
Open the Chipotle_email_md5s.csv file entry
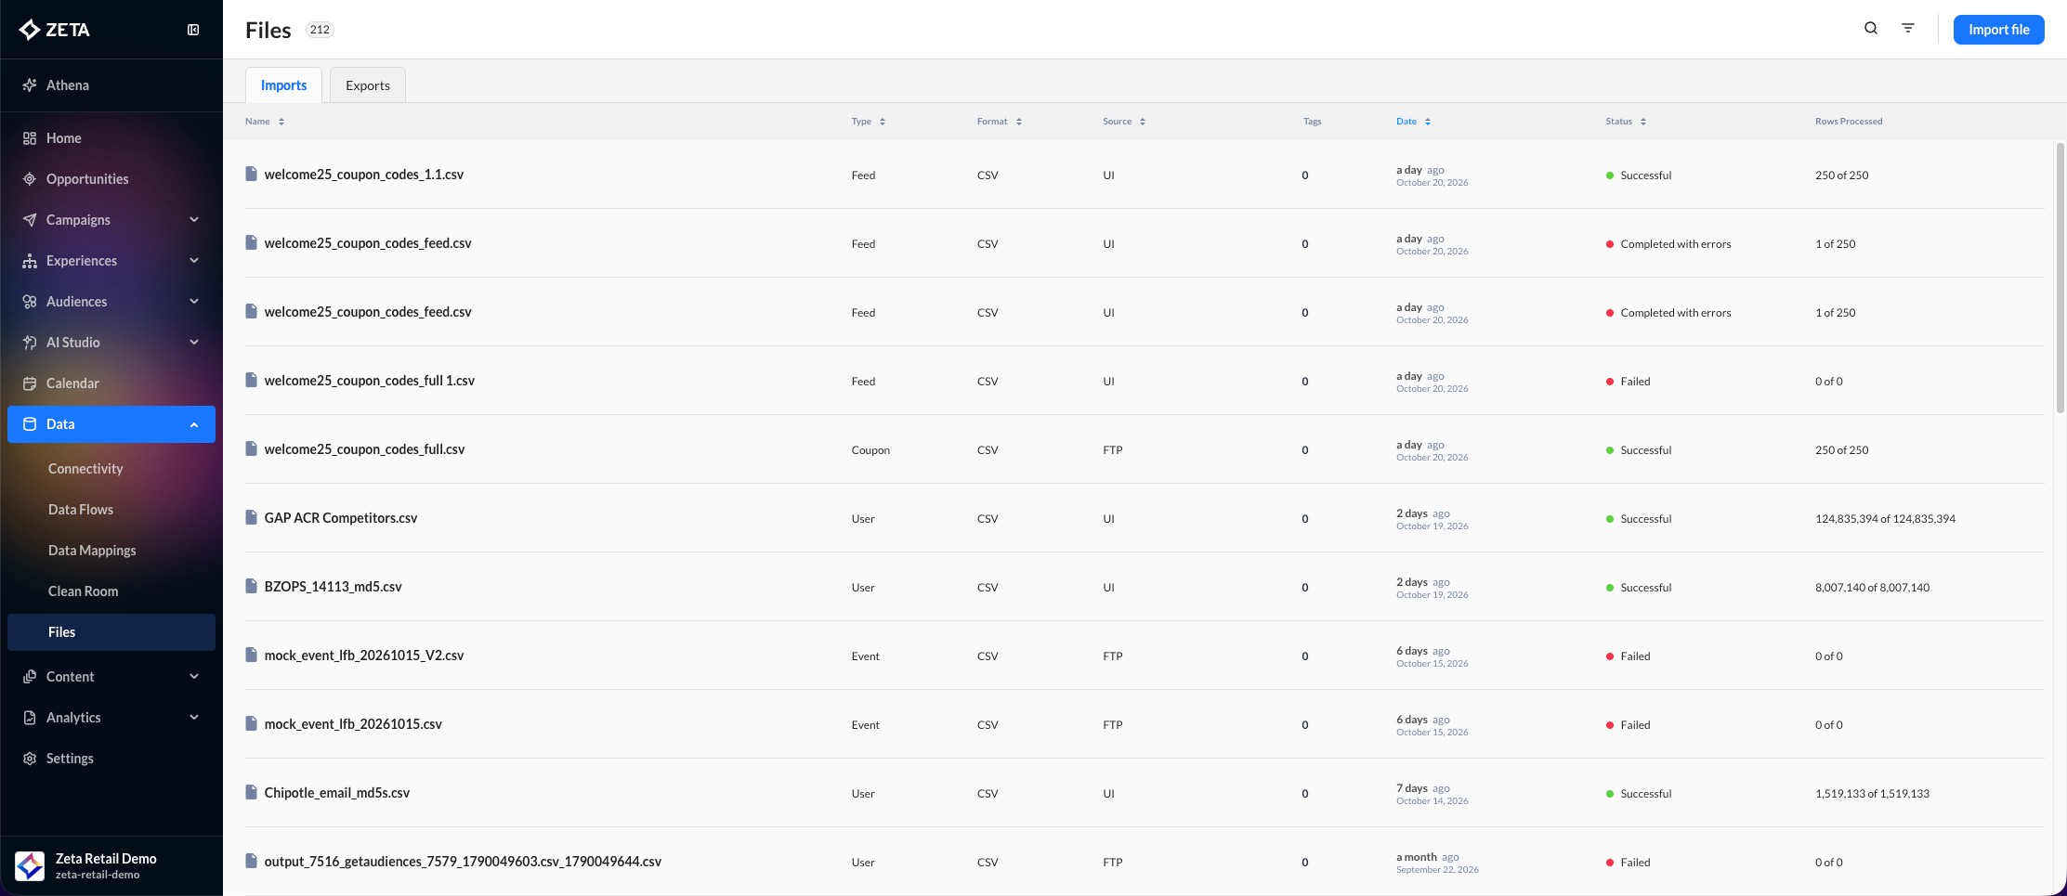click(337, 793)
